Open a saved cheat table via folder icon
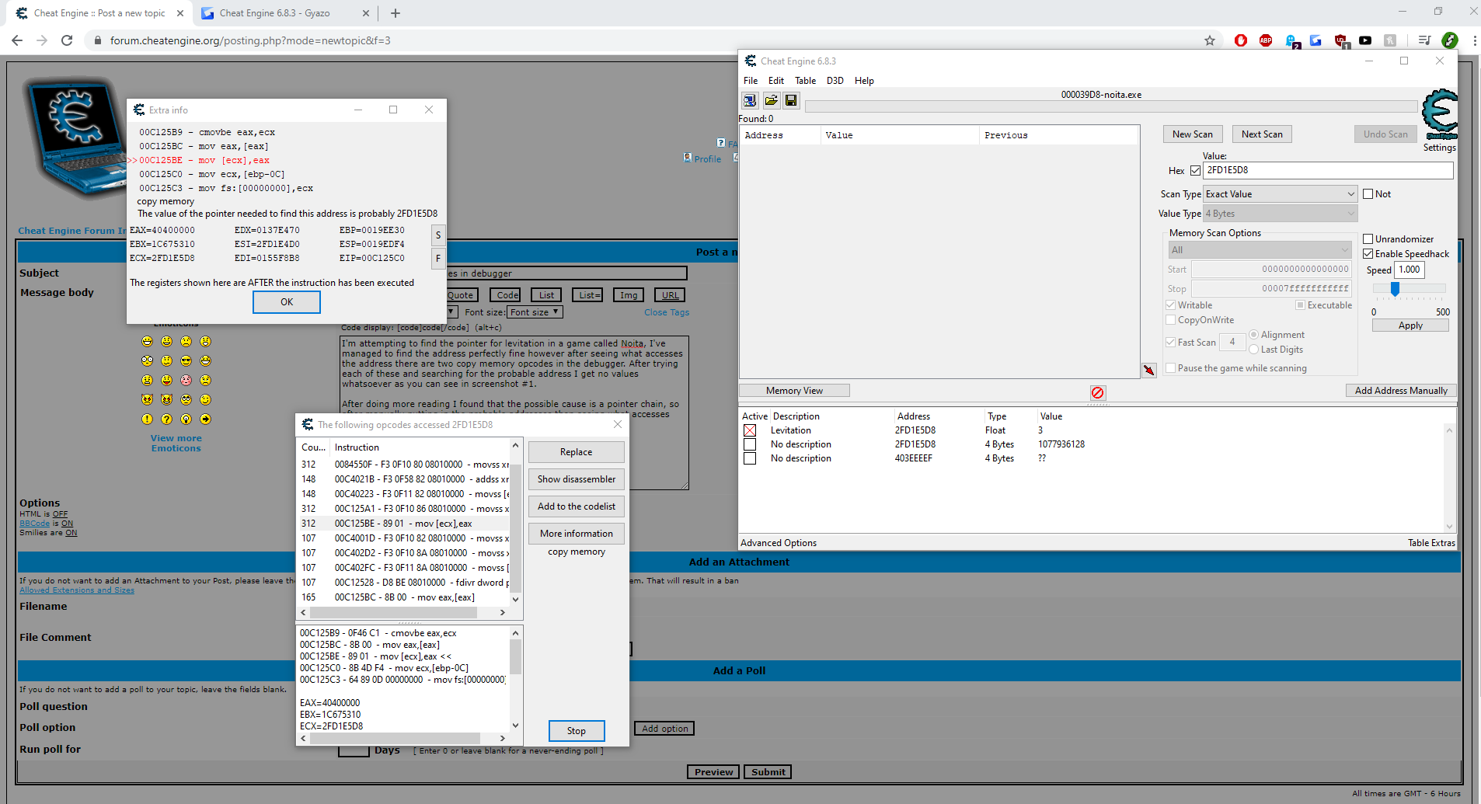1481x804 pixels. 771,100
